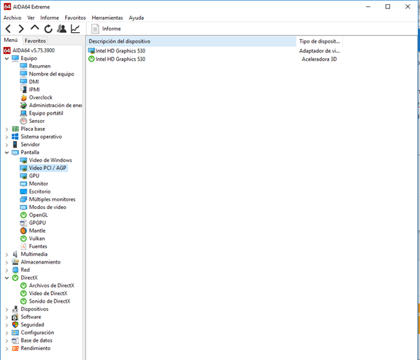Open the Ayuda menu
Image resolution: width=420 pixels, height=360 pixels.
pos(136,17)
